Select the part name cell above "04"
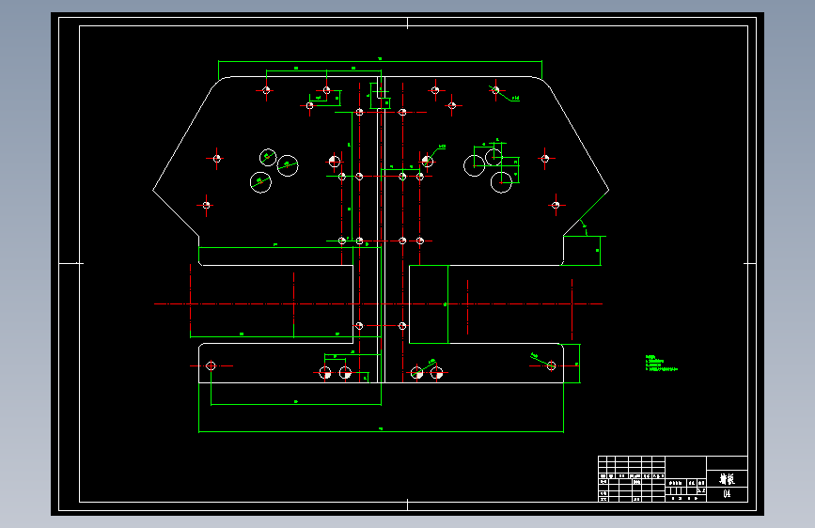This screenshot has width=815, height=528. point(727,478)
